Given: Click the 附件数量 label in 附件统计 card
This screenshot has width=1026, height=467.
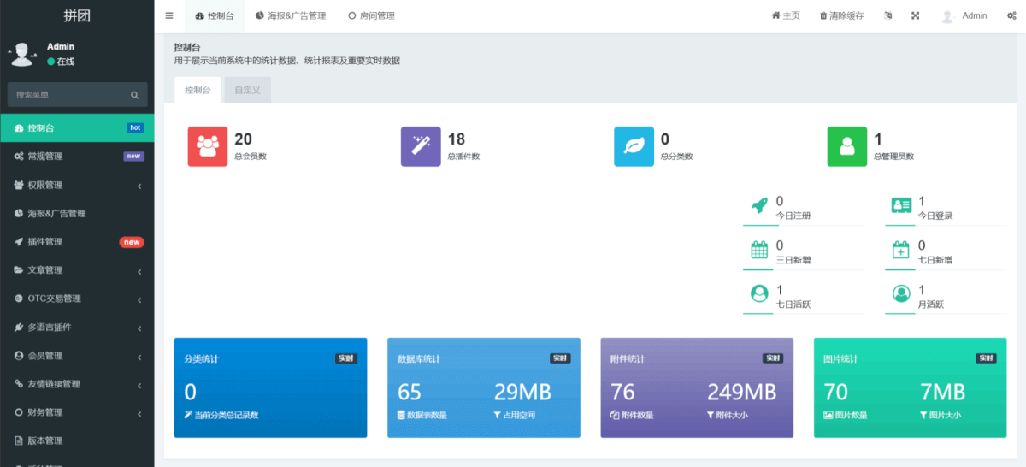Looking at the screenshot, I should tap(637, 415).
